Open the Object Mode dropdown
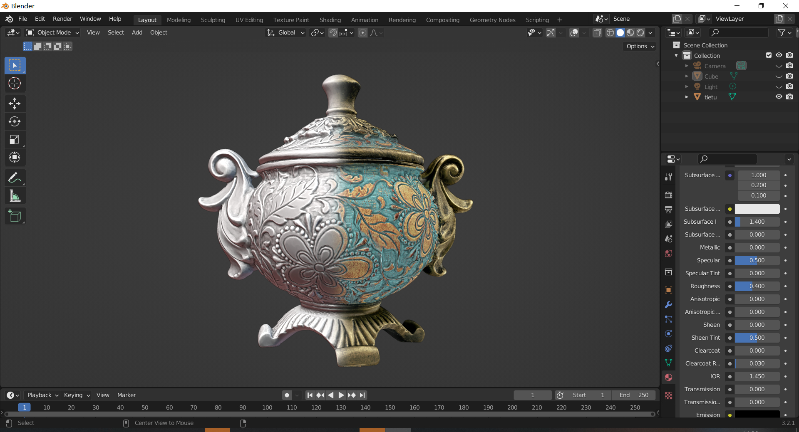The image size is (799, 432). point(52,33)
